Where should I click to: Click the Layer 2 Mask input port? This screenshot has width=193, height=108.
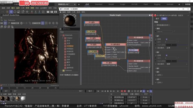click(x=106, y=57)
